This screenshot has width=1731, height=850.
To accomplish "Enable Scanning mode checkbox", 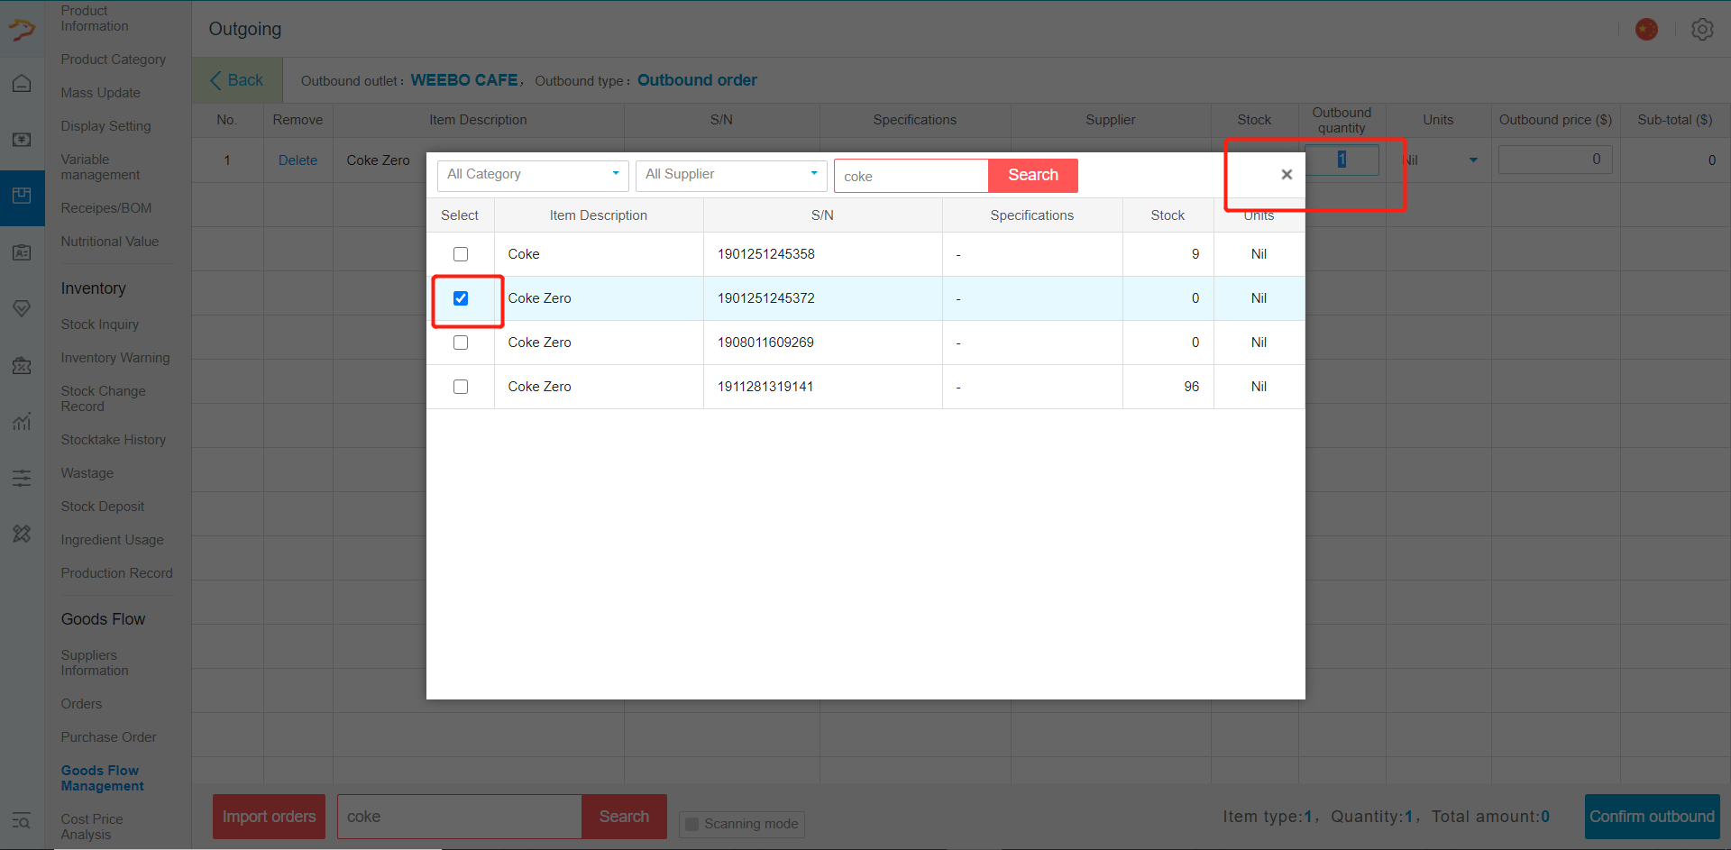I will [692, 824].
